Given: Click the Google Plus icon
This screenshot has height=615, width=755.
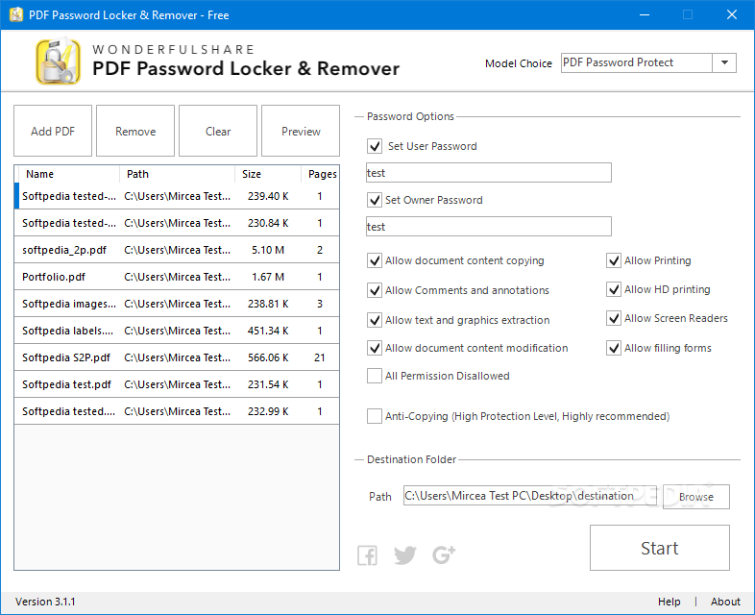Looking at the screenshot, I should (444, 554).
